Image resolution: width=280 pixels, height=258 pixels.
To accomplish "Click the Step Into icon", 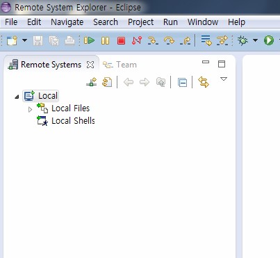I will (x=153, y=41).
